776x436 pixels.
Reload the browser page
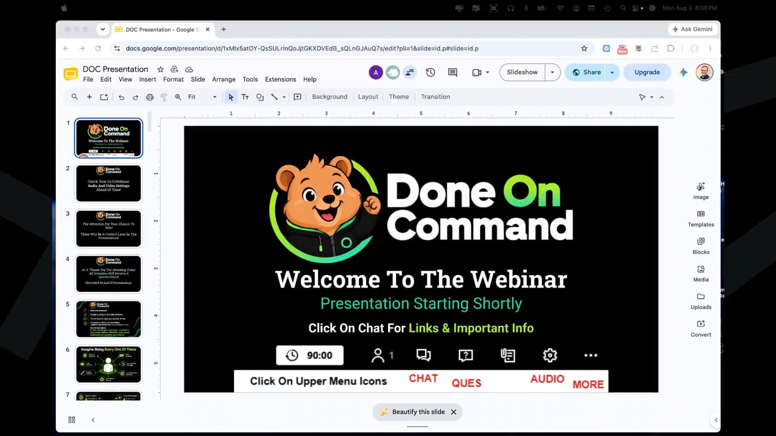pos(98,48)
